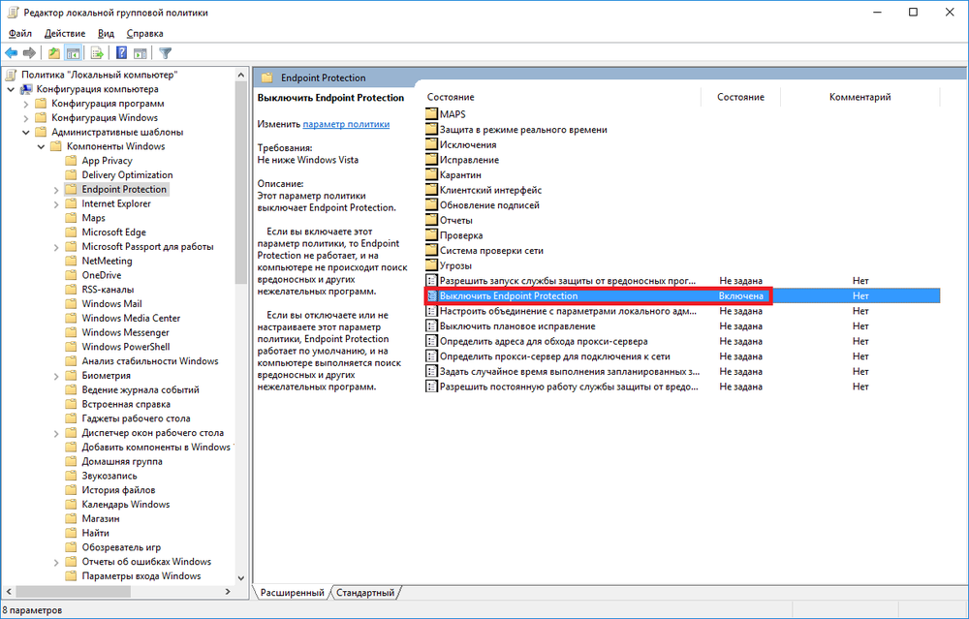
Task: Open the Вид menu
Action: (106, 34)
